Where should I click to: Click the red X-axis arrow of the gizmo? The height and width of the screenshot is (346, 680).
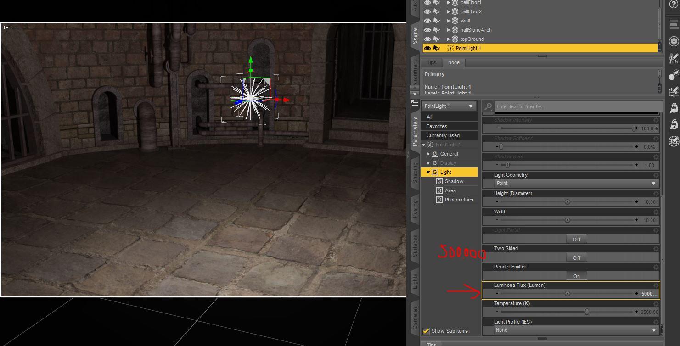(x=286, y=100)
